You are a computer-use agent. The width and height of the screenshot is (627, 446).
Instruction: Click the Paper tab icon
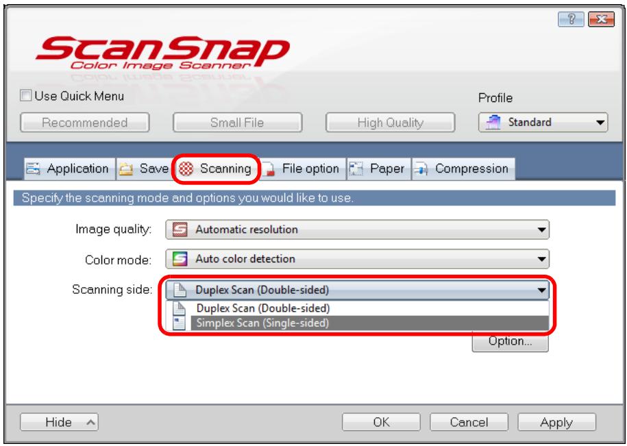(356, 169)
